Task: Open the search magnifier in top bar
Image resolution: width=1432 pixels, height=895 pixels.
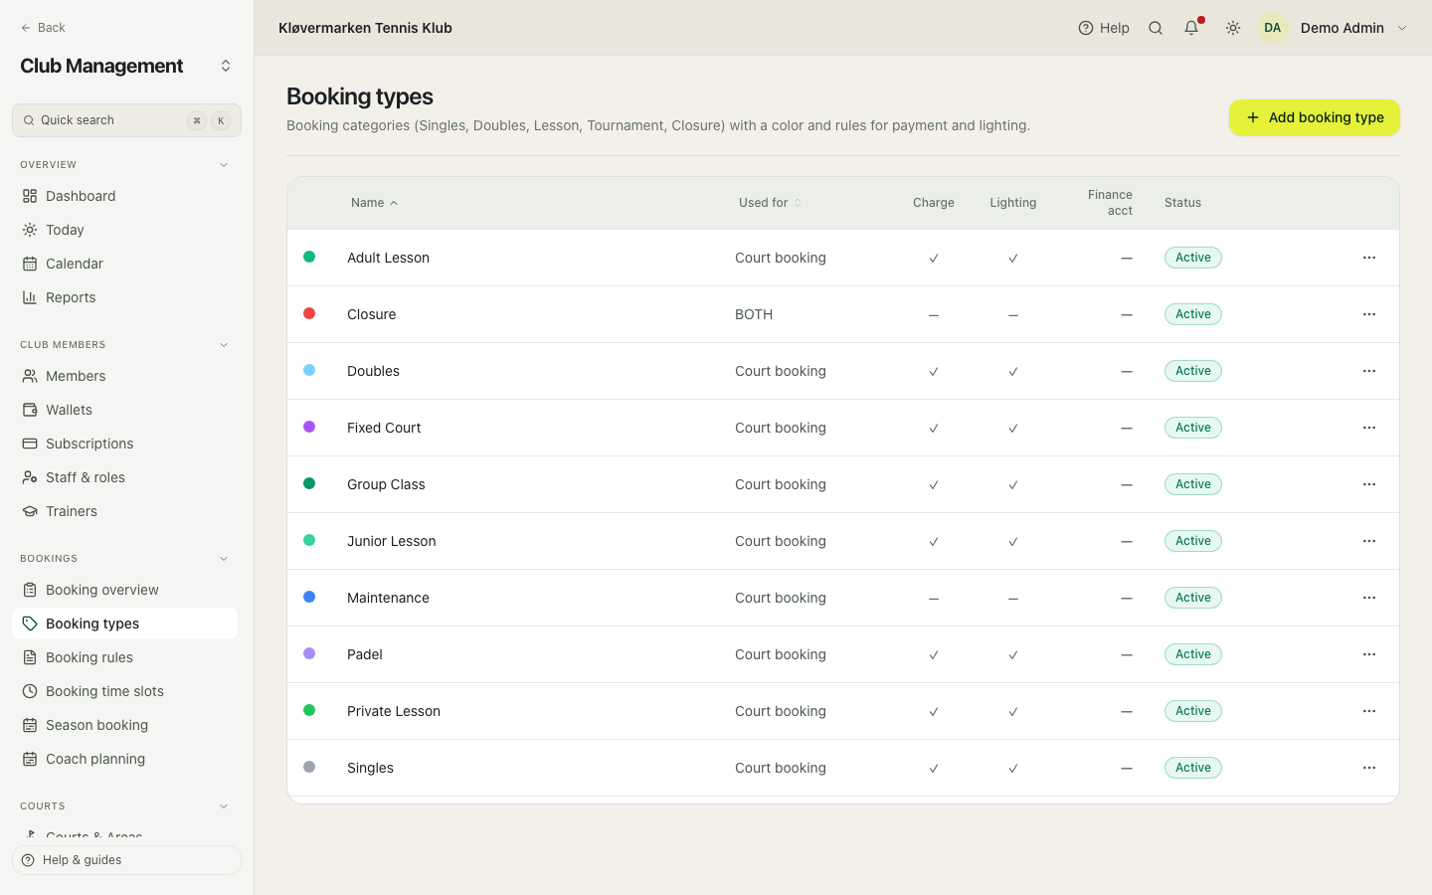Action: tap(1156, 28)
